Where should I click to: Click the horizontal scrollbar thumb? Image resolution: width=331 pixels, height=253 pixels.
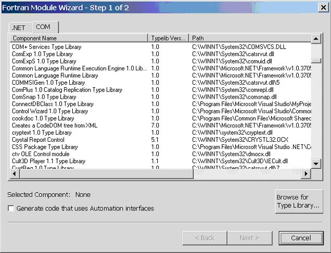click(x=106, y=174)
